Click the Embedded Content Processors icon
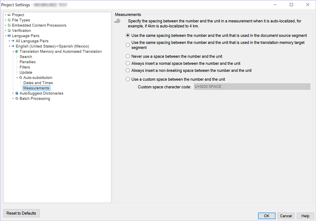Screen dimensions: 316x221 [9, 25]
